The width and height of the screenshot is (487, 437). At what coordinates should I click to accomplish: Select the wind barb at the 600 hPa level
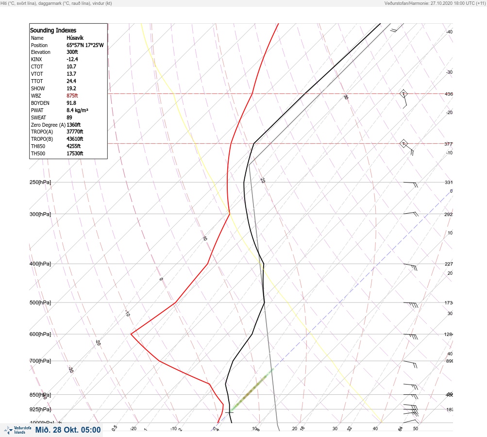(411, 336)
